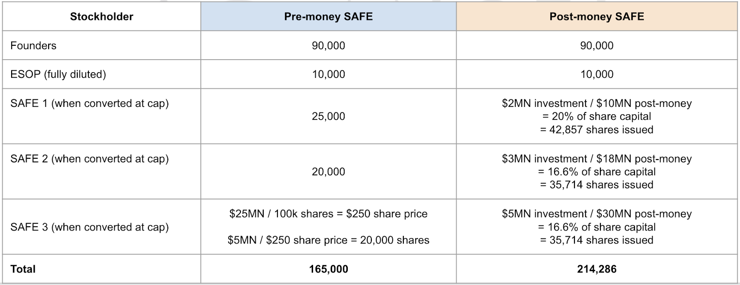This screenshot has width=740, height=285.
Task: Select the $30MN post-money cell
Action: click(597, 227)
